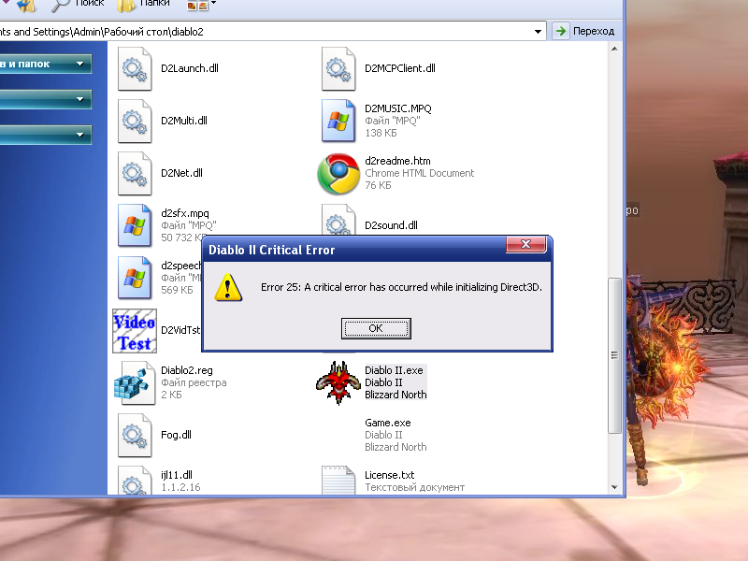The width and height of the screenshot is (748, 561).
Task: Select the D2Launch.dll file name
Action: [190, 68]
